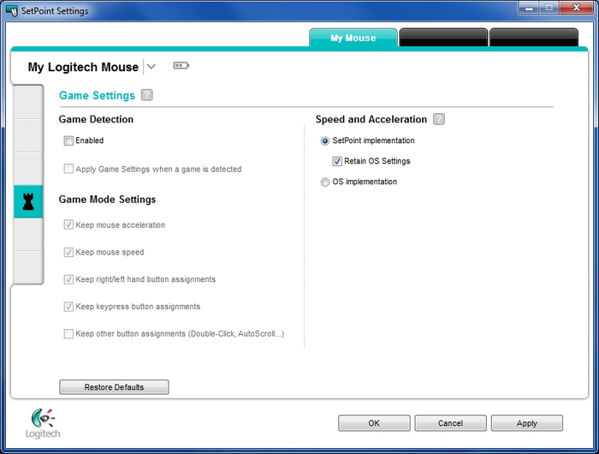Minimize the SetPoint Settings window
Image resolution: width=599 pixels, height=454 pixels.
(529, 8)
